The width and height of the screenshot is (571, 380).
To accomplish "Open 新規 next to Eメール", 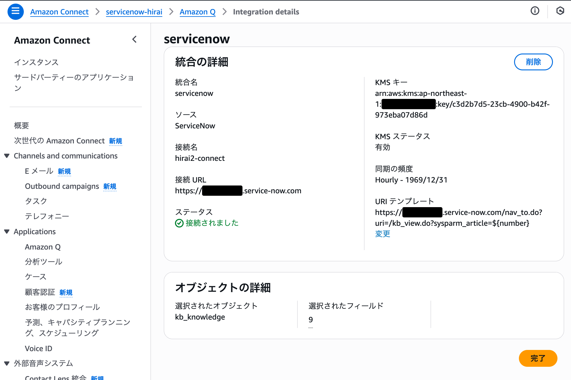I will pyautogui.click(x=64, y=171).
